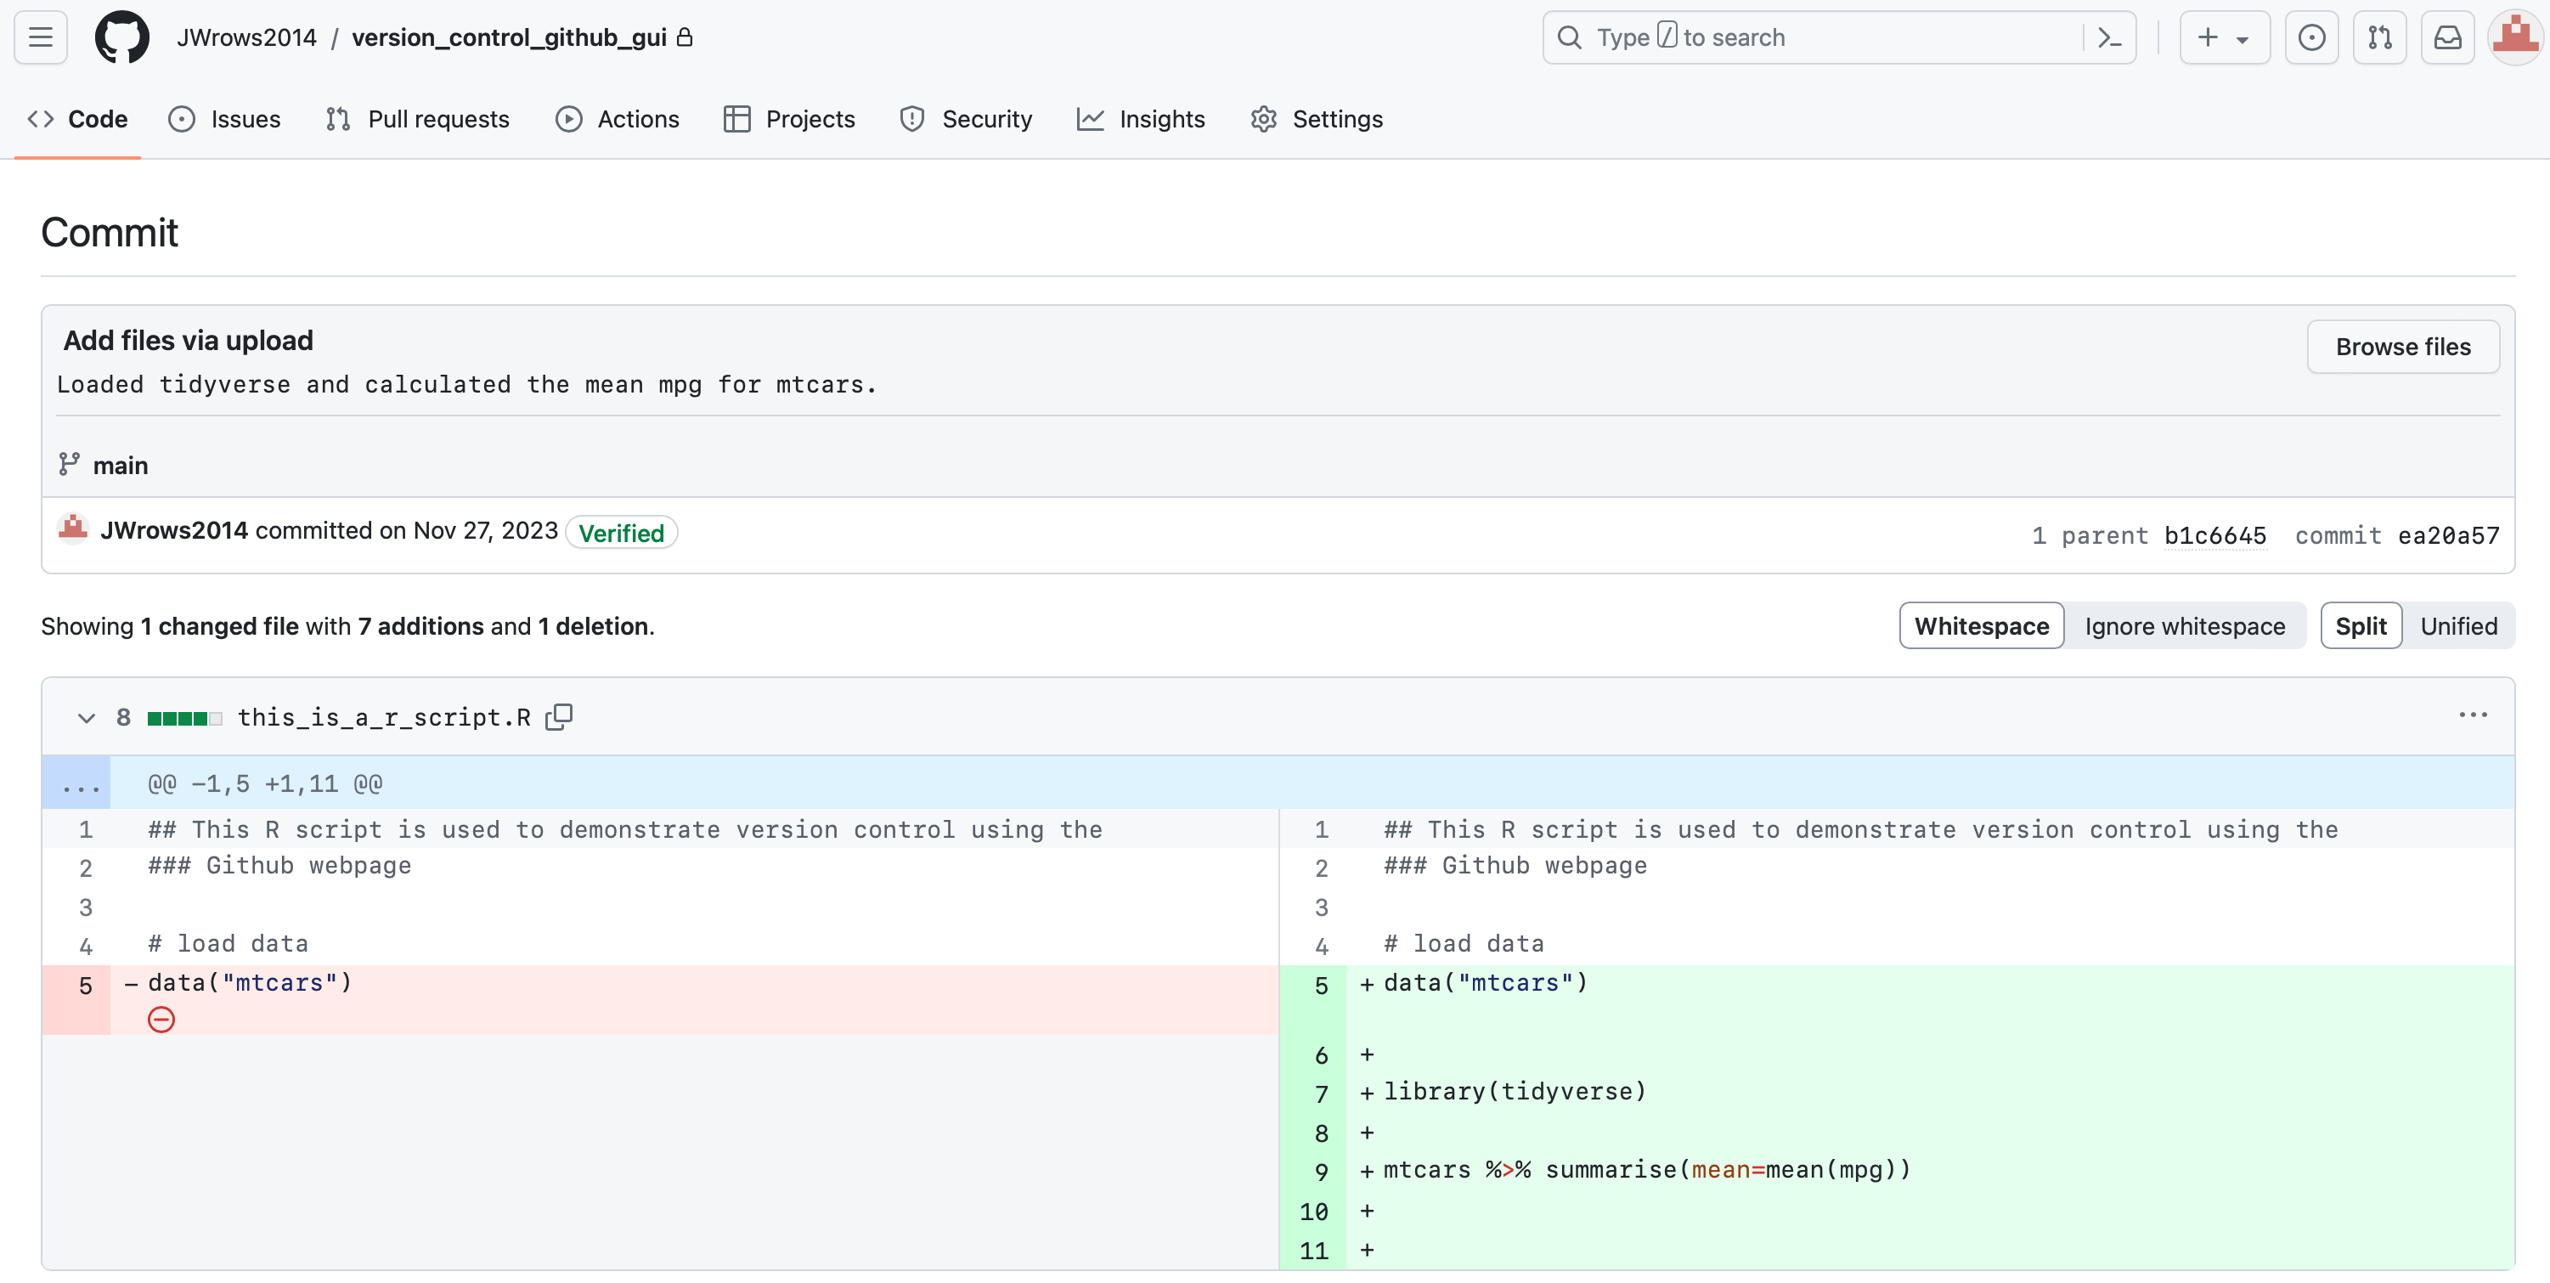
Task: Open the create new plus dropdown
Action: click(x=2223, y=37)
